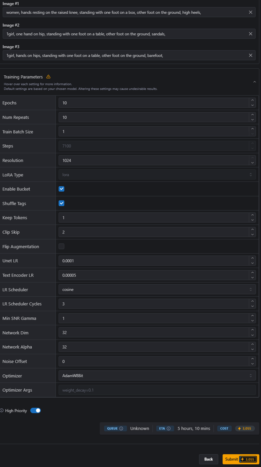Open the Optimizer dropdown
The height and width of the screenshot is (467, 261).
click(x=157, y=376)
